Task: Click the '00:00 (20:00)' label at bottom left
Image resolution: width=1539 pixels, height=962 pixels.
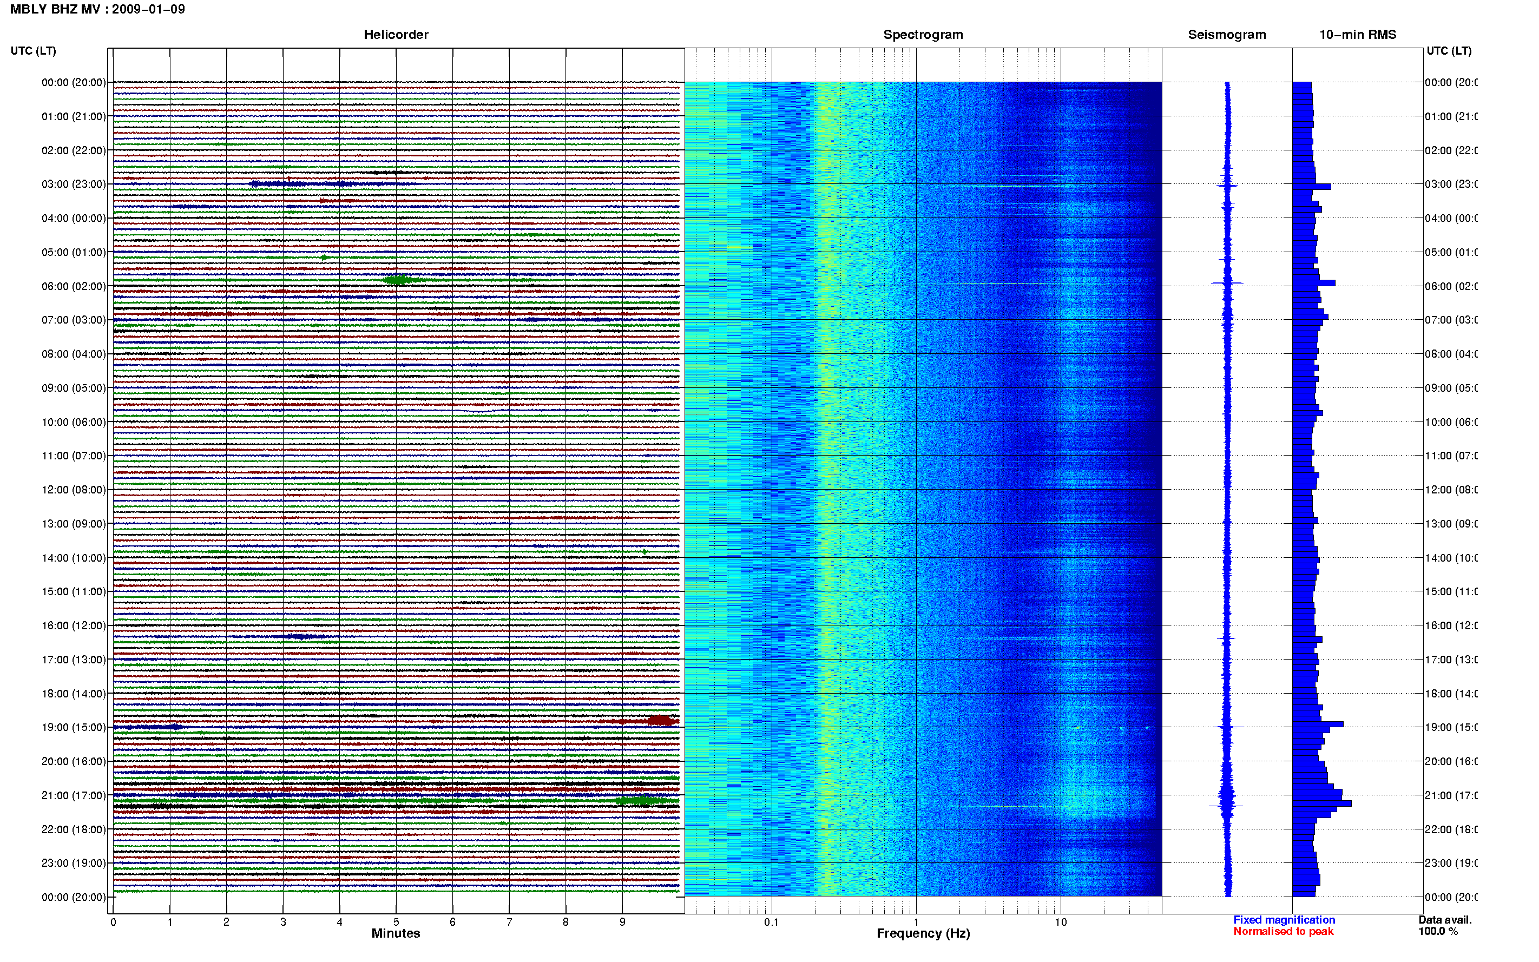Action: [x=74, y=897]
